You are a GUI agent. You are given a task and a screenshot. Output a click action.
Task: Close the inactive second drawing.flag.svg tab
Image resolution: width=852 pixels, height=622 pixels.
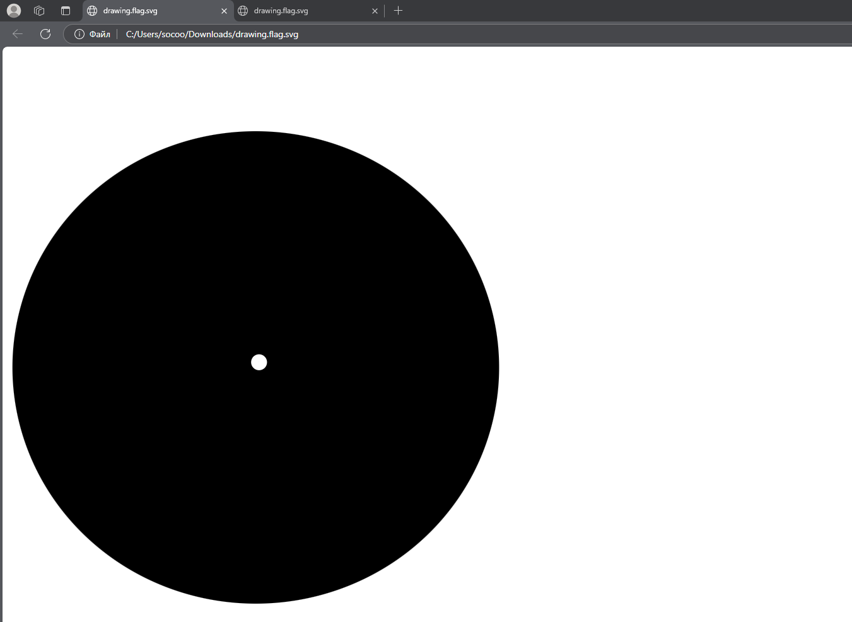point(375,11)
